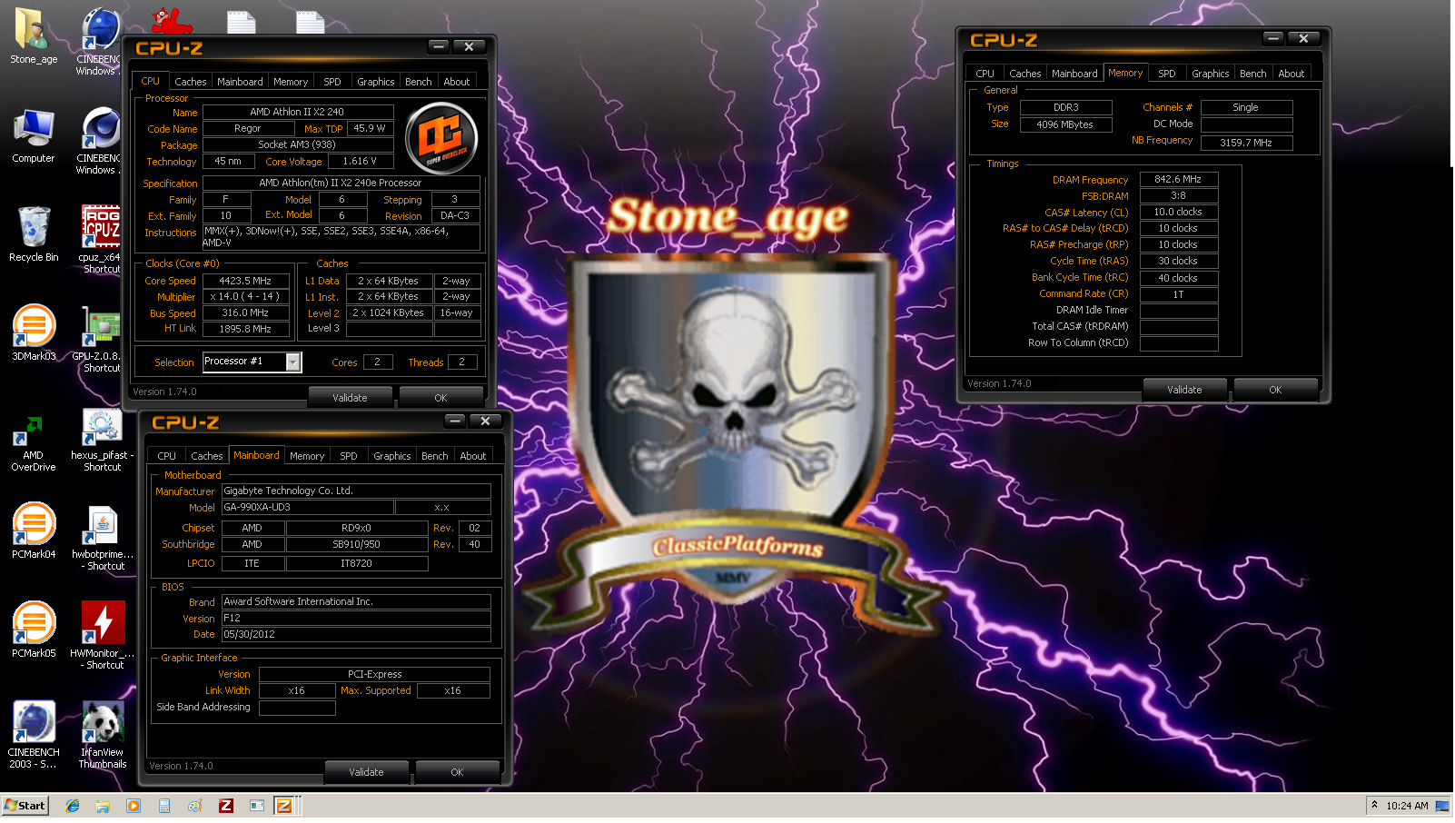The image size is (1455, 823).
Task: Click the motherboard model GA-990XA-UD3
Action: 308,508
